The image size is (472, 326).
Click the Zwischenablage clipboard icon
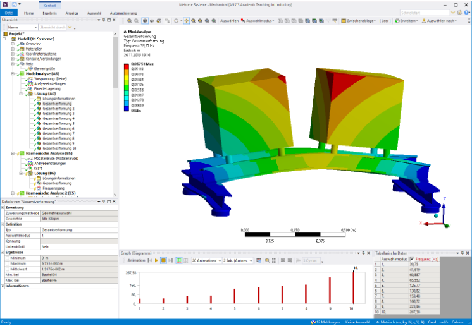pos(342,21)
